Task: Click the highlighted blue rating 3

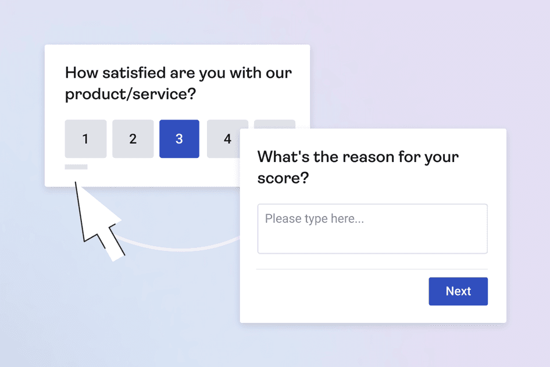Action: [179, 139]
